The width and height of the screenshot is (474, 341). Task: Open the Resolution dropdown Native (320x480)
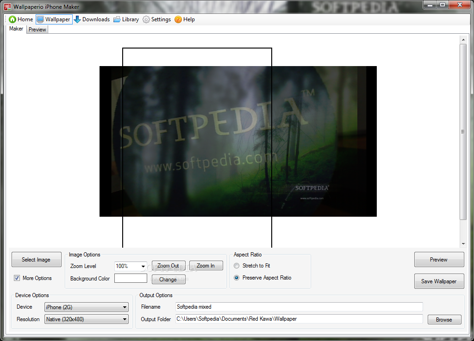coord(87,319)
